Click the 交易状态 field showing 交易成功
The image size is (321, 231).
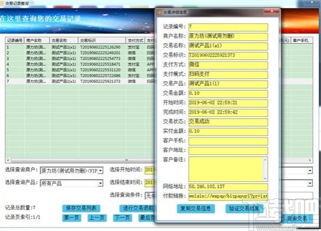pyautogui.click(x=228, y=122)
